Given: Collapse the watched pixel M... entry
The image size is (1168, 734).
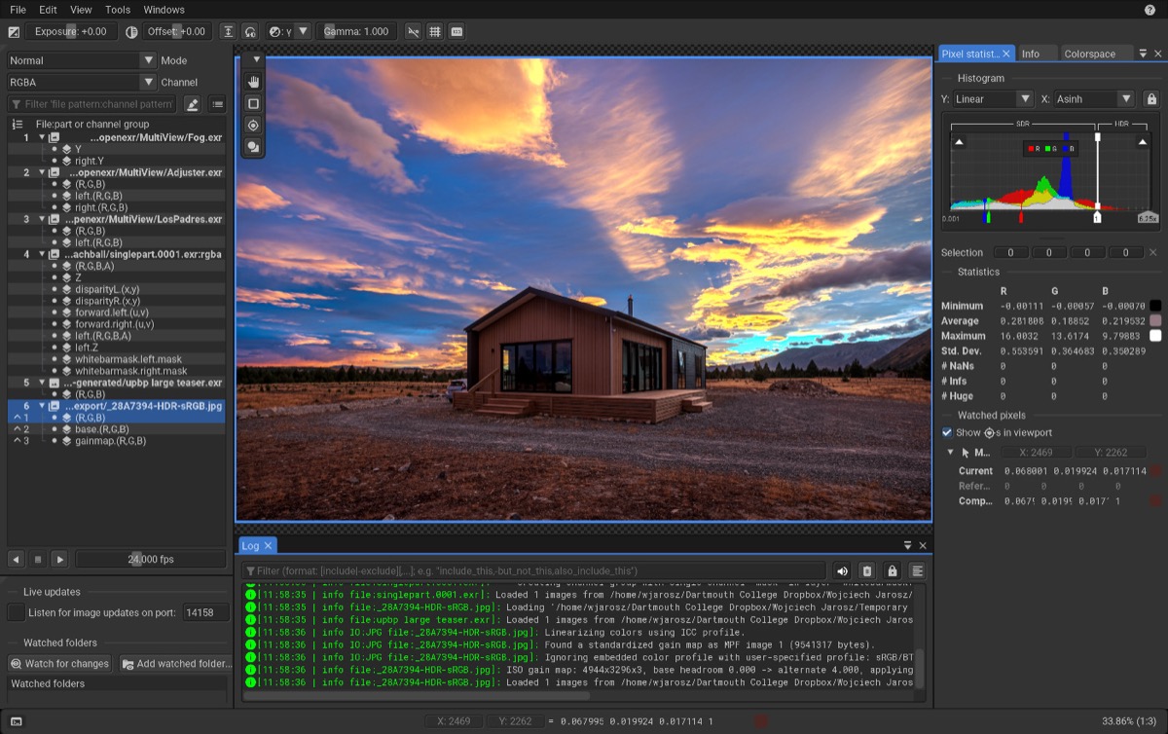Looking at the screenshot, I should click(951, 452).
